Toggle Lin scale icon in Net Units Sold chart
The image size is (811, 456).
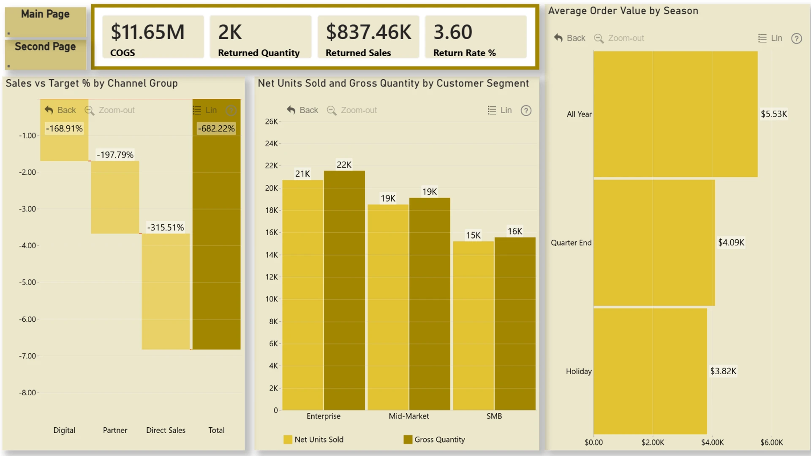tap(492, 110)
